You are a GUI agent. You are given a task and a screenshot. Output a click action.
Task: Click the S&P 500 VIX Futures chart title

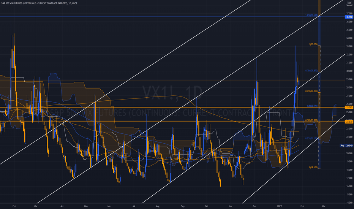click(x=39, y=3)
